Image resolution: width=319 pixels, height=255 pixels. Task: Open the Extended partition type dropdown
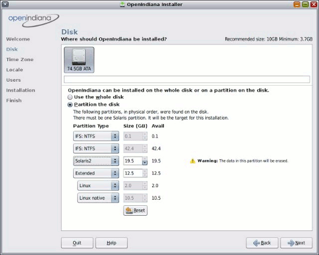pyautogui.click(x=96, y=173)
